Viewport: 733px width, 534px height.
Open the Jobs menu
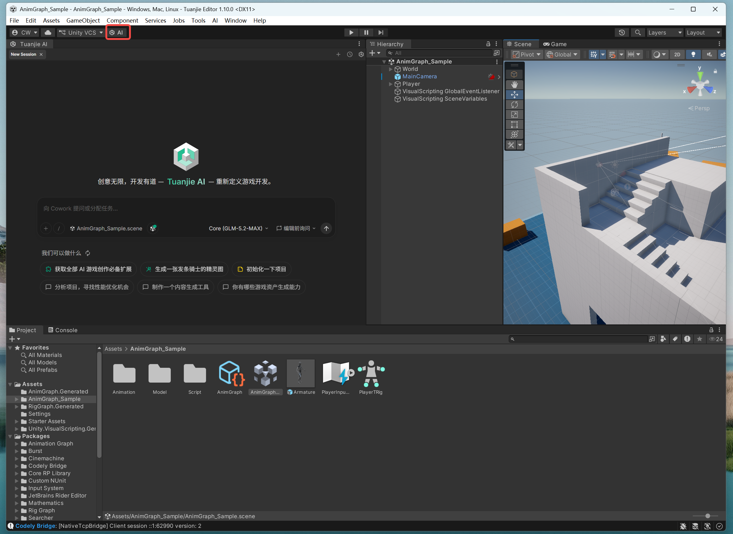pos(179,20)
